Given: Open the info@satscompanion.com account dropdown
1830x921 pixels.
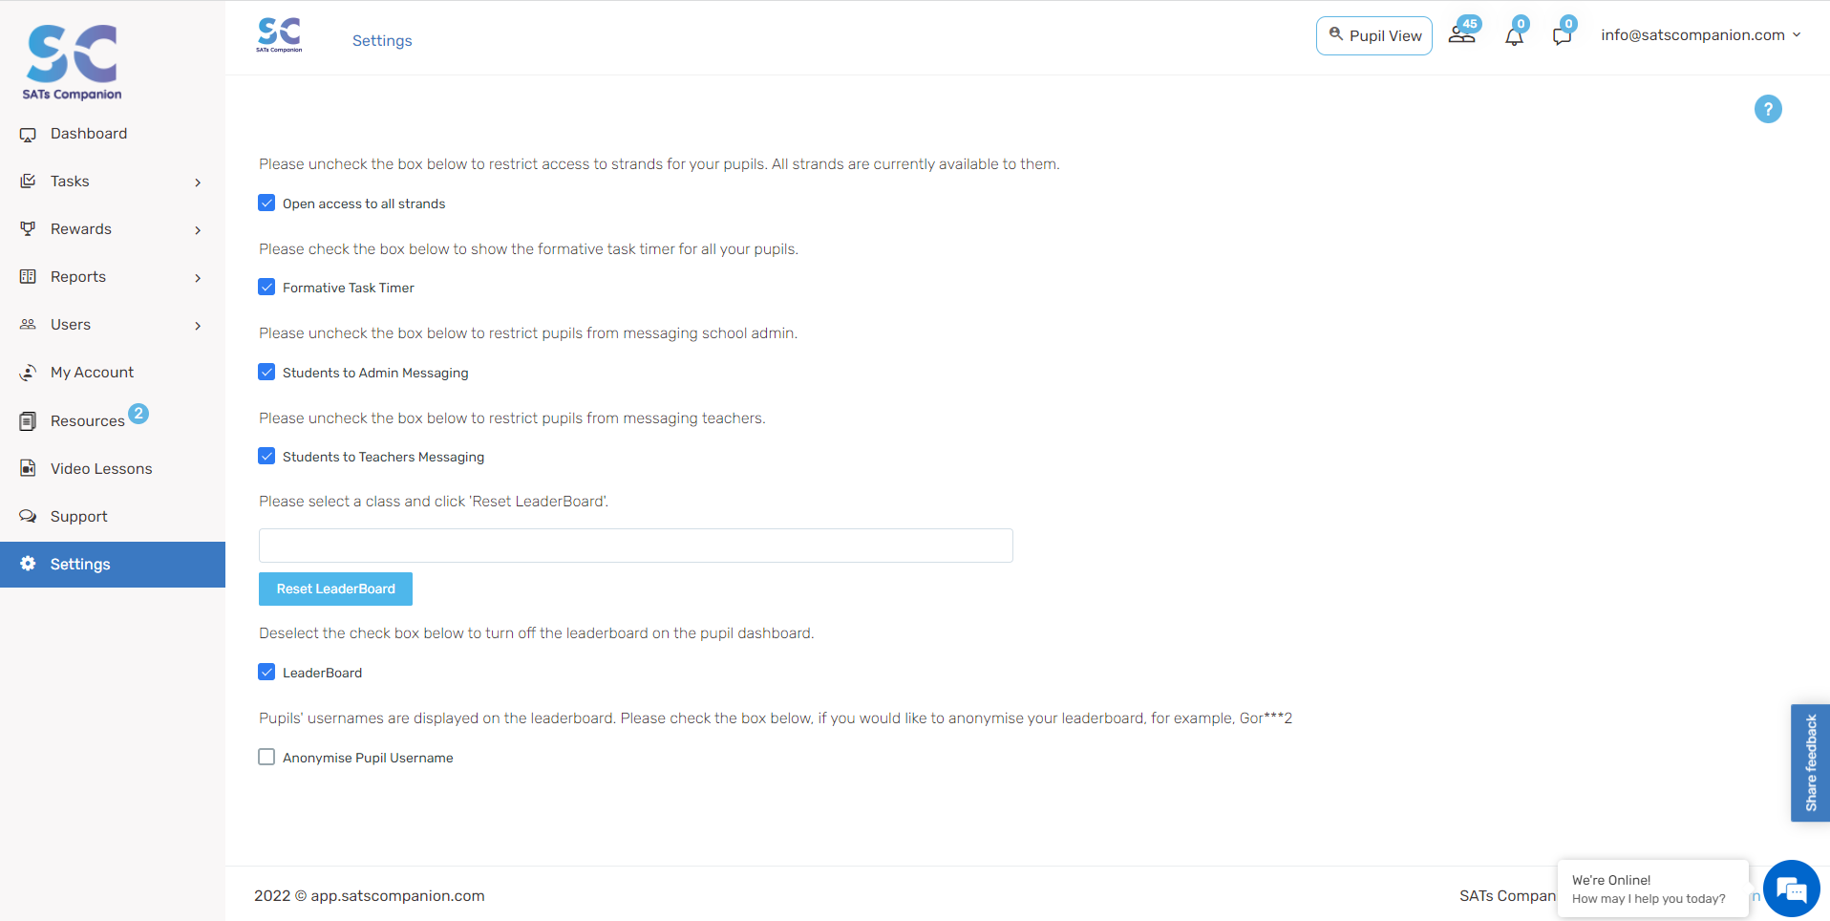Looking at the screenshot, I should [1700, 35].
